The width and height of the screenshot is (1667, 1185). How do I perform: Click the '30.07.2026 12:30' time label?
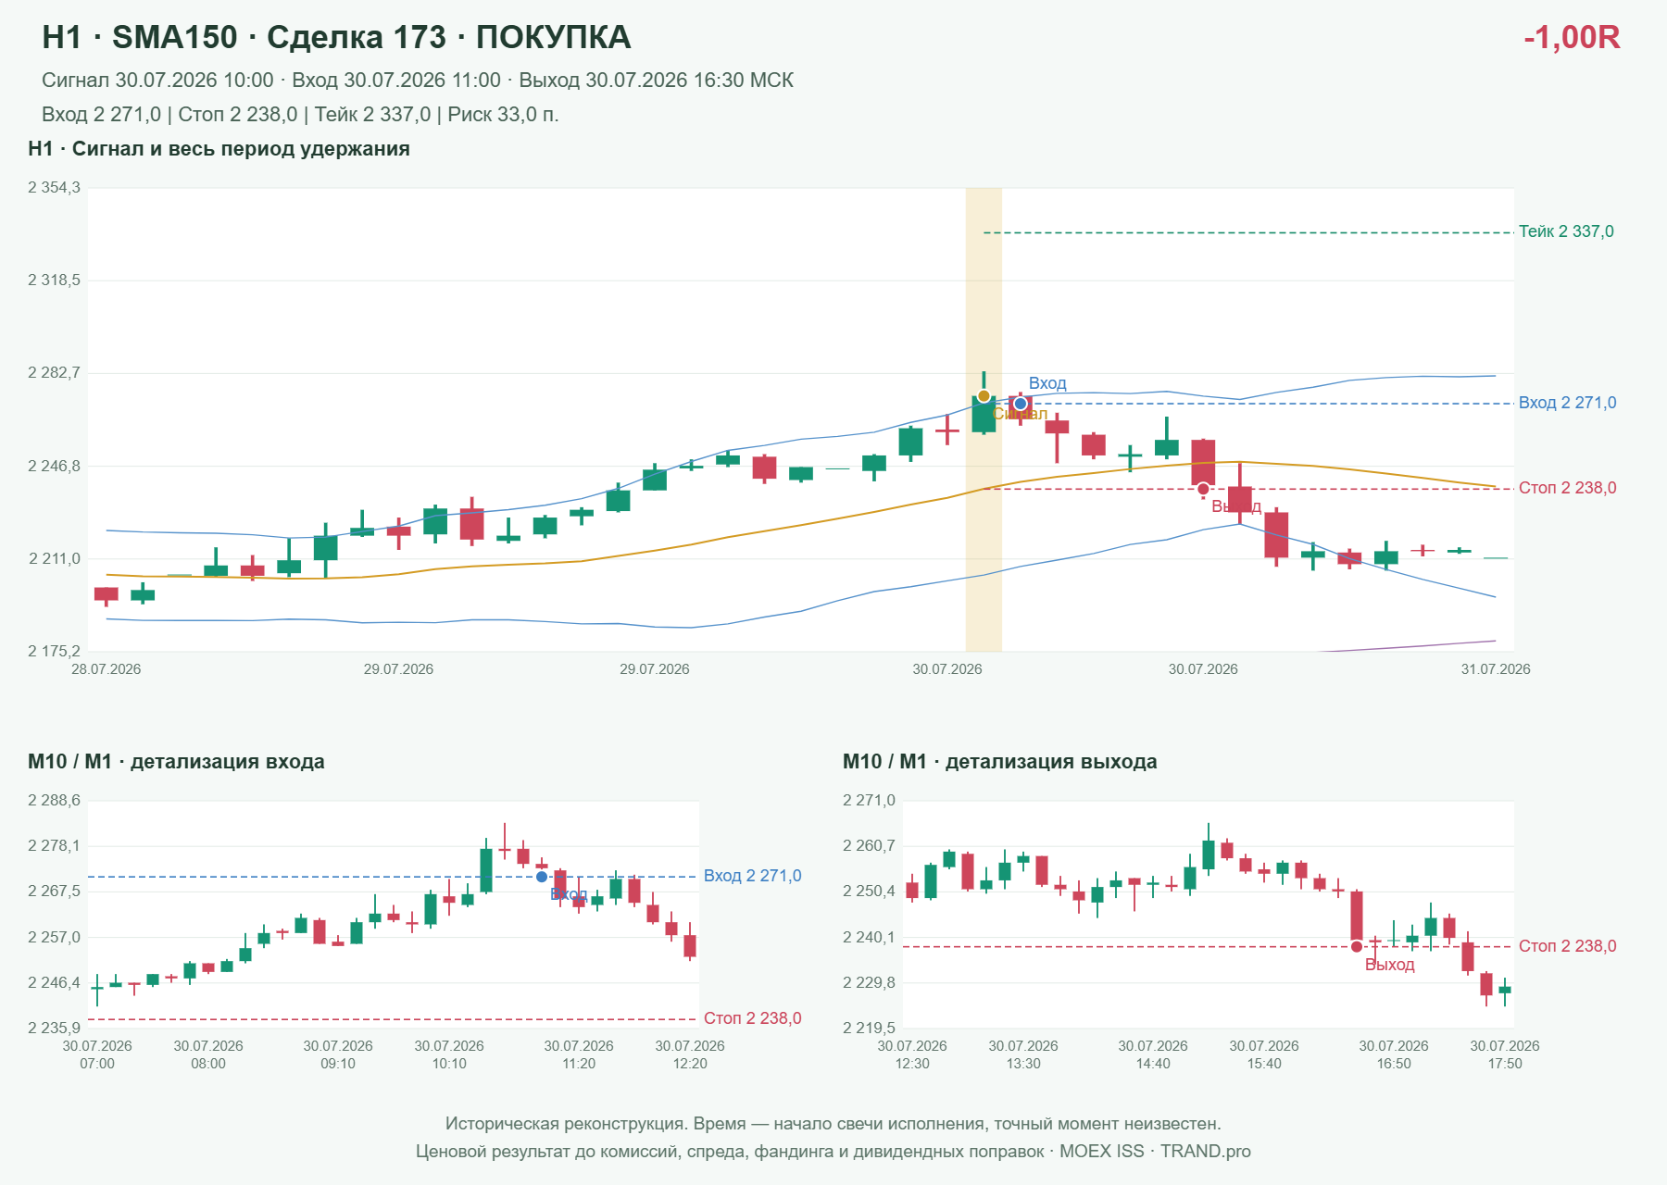(912, 1054)
